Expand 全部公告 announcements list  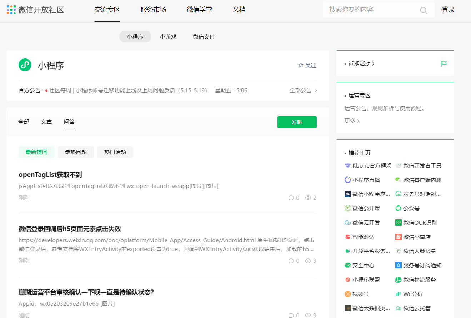[303, 91]
